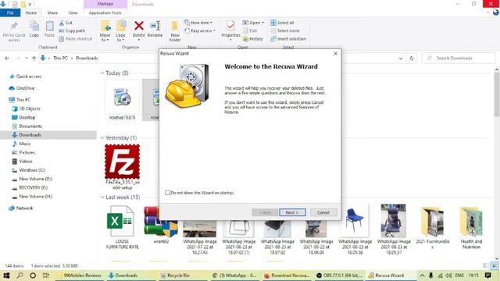
Task: Select the FileZilla setup file
Action: coord(122,166)
